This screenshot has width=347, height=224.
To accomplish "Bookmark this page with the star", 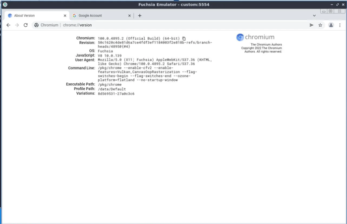I will [x=320, y=25].
